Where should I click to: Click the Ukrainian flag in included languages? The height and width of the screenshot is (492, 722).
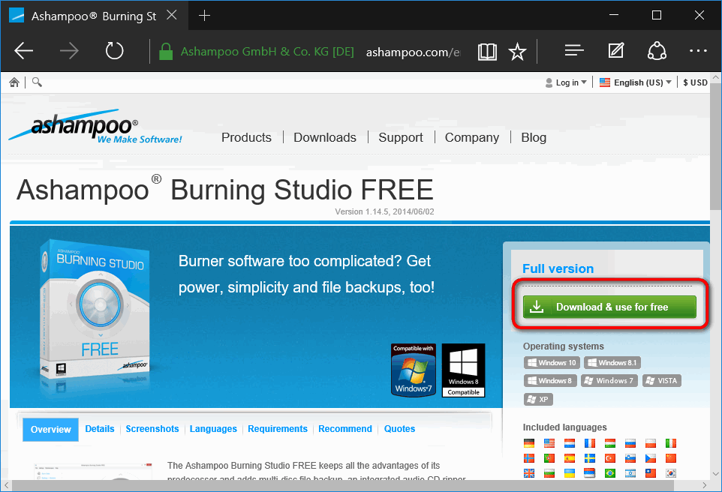(x=570, y=473)
